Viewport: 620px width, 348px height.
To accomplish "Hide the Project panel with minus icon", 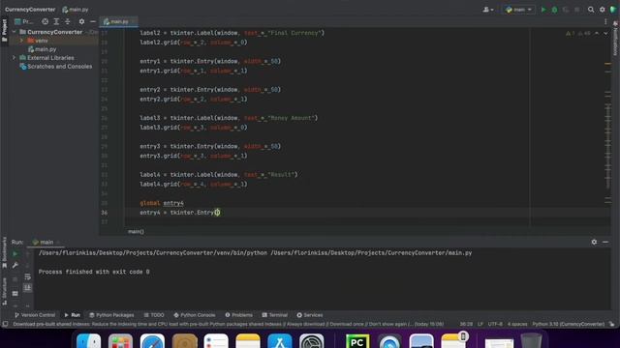I will pos(93,21).
